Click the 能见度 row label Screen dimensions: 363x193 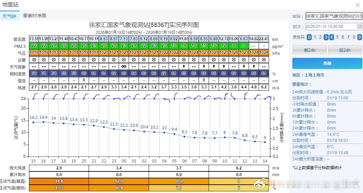20,39
